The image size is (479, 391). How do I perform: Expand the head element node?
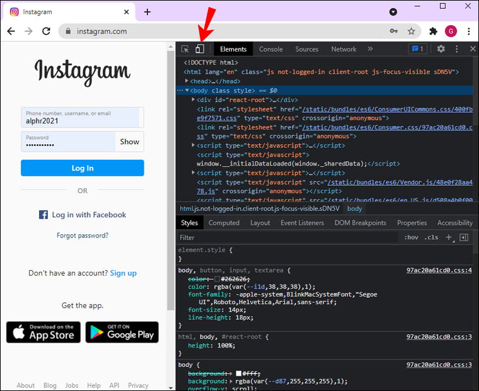click(187, 81)
